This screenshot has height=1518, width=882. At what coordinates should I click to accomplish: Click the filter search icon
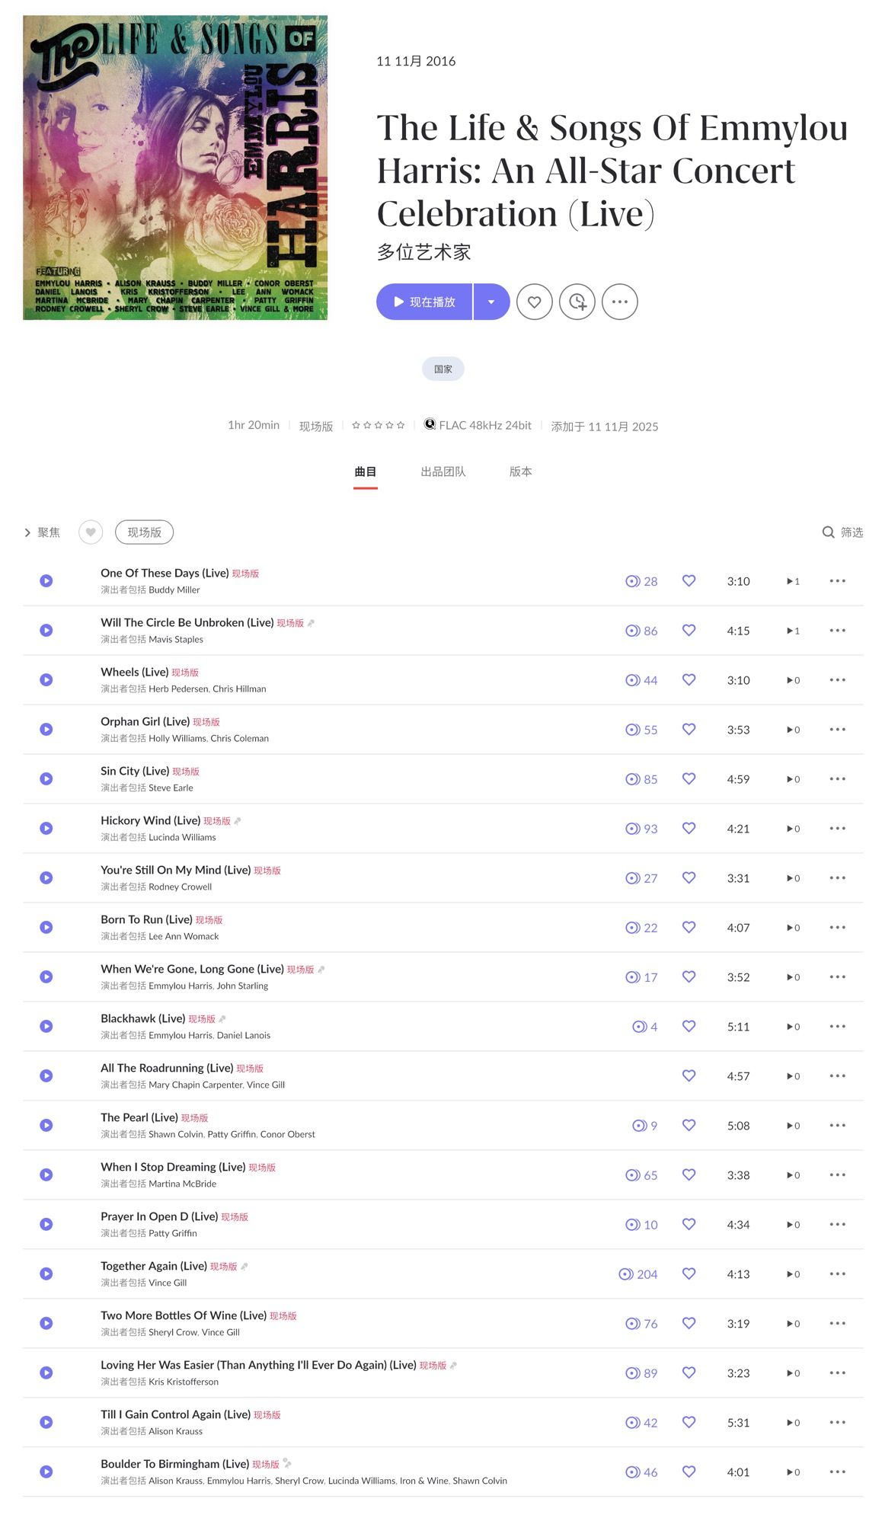(828, 532)
